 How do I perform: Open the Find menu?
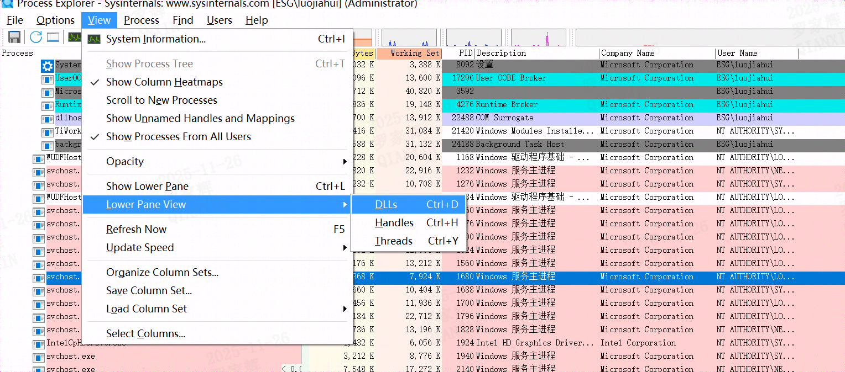[x=183, y=20]
